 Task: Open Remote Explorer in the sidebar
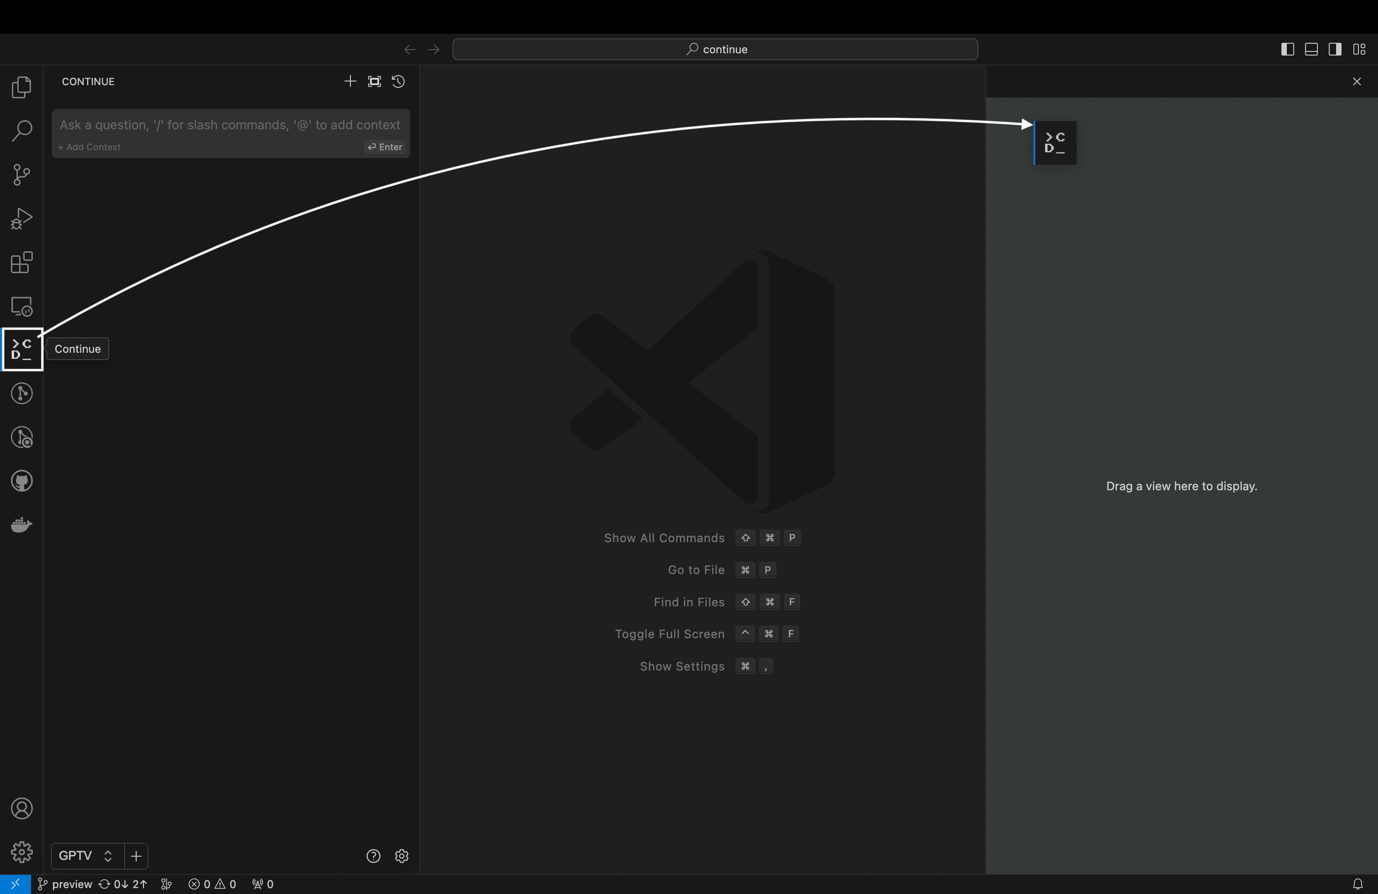[x=22, y=306]
